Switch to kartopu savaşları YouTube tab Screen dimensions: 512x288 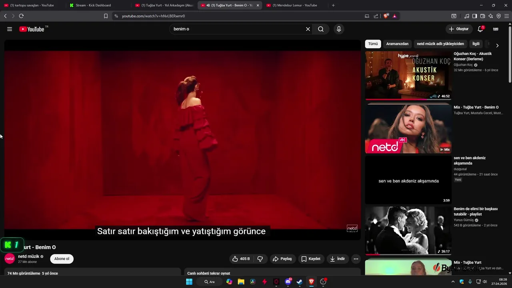(33, 5)
